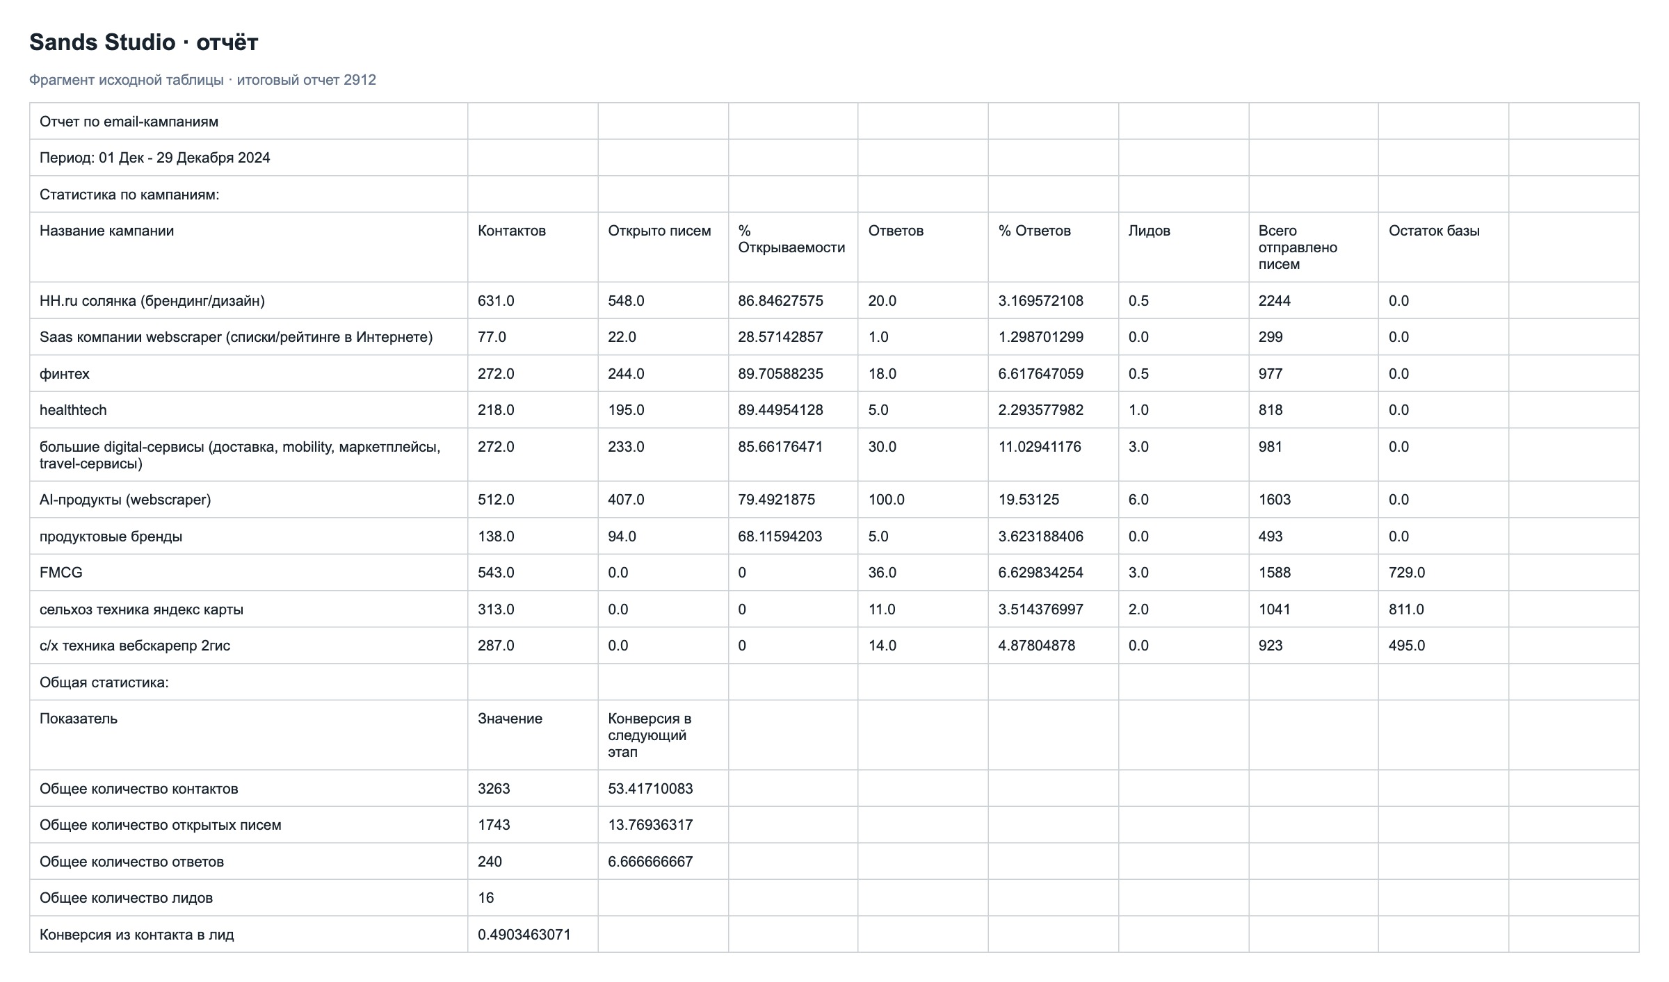1669x982 pixels.
Task: Select 'Общее количество лидов' label
Action: pyautogui.click(x=126, y=898)
